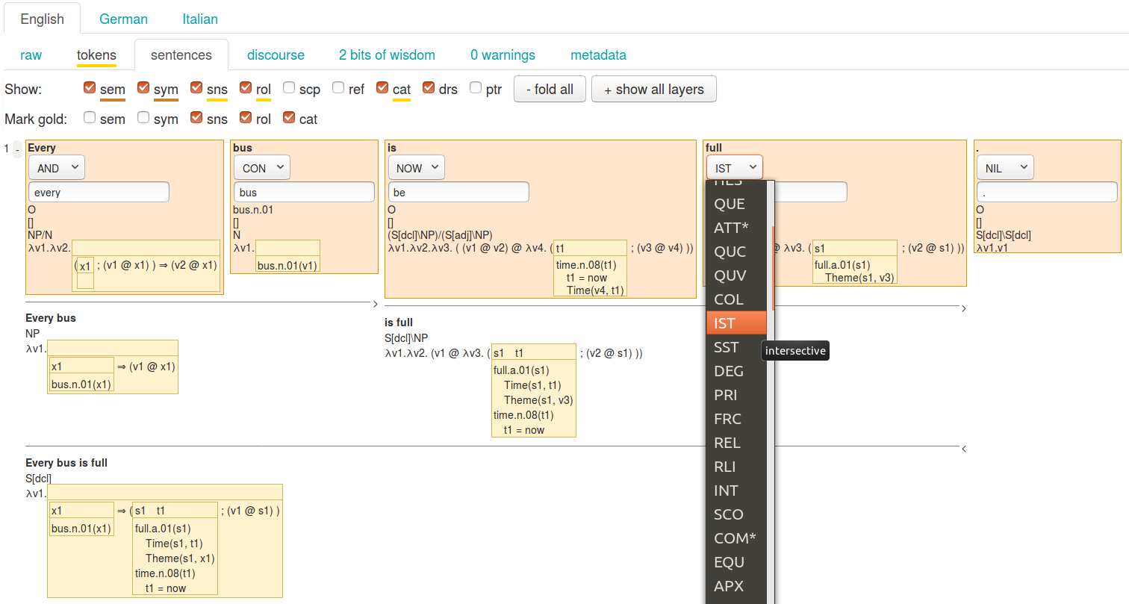Enable the Show scp checkbox
The height and width of the screenshot is (604, 1129).
[289, 88]
